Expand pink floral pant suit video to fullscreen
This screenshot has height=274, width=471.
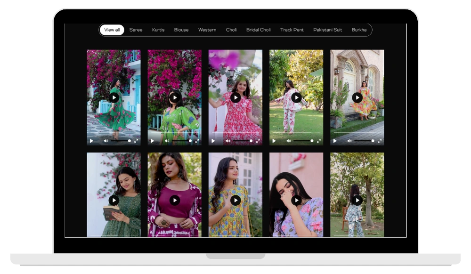pos(318,141)
